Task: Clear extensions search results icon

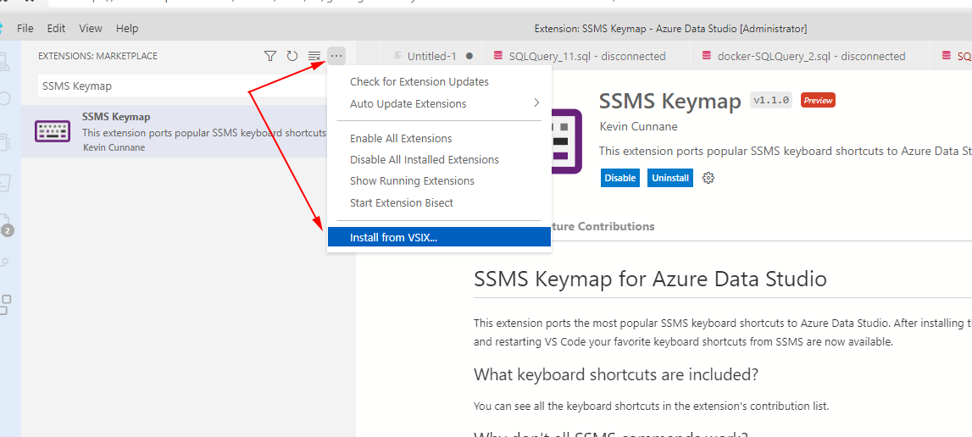Action: 314,57
